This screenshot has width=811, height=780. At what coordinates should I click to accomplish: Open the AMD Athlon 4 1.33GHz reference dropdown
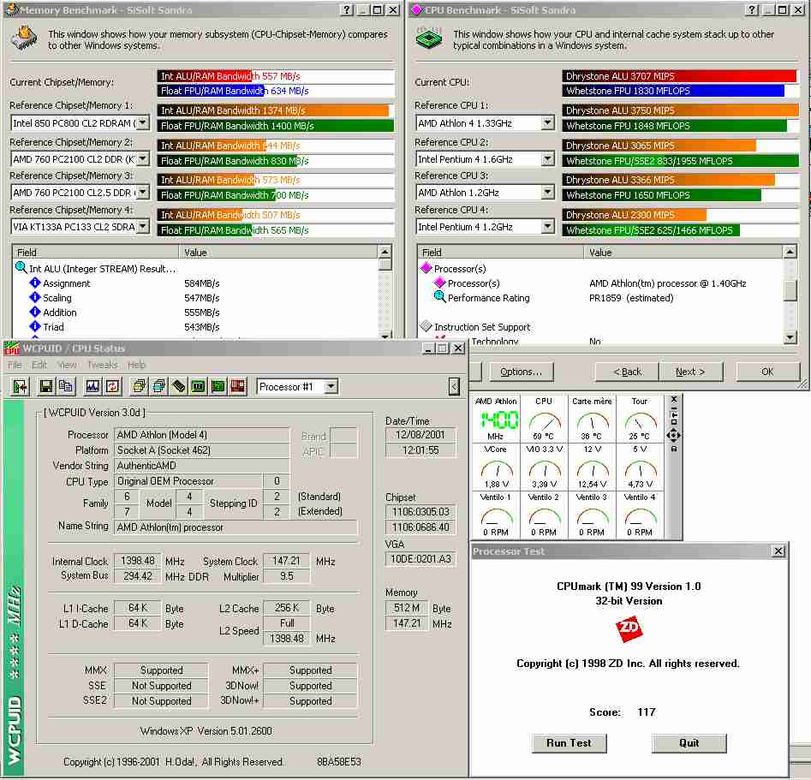point(548,122)
